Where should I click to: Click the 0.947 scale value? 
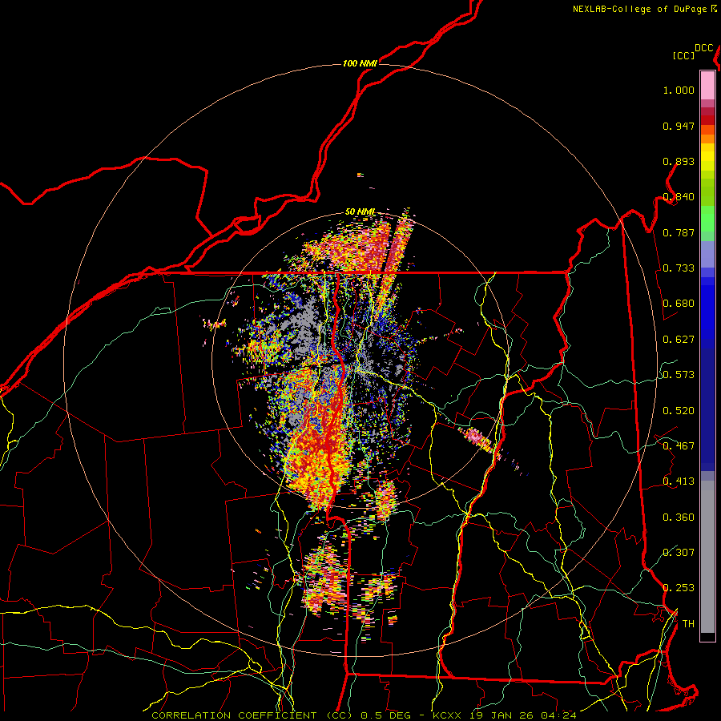click(679, 126)
